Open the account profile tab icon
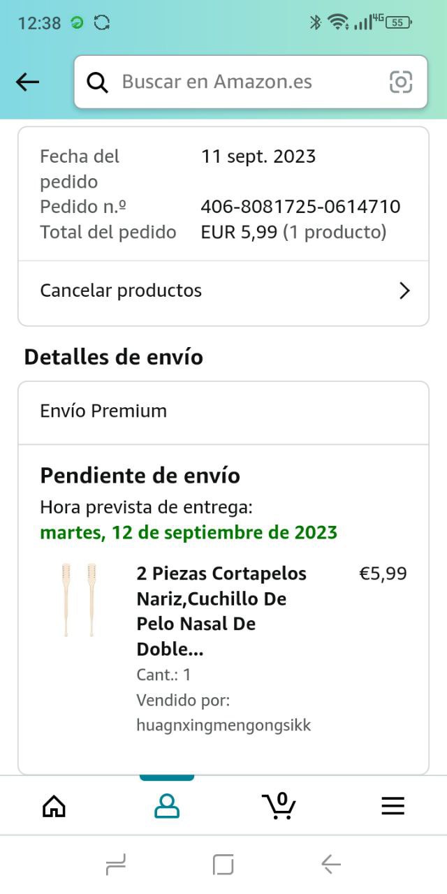This screenshot has width=447, height=894. pos(167,806)
